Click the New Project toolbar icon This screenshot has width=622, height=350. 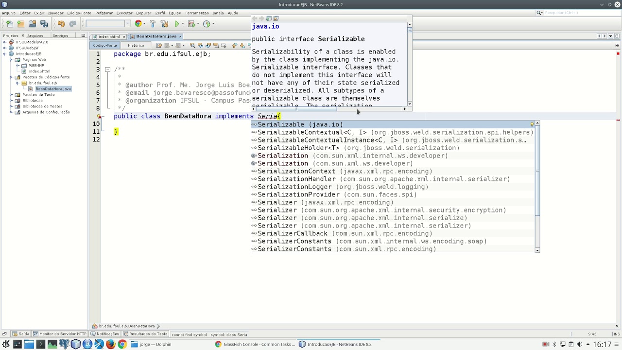20,24
